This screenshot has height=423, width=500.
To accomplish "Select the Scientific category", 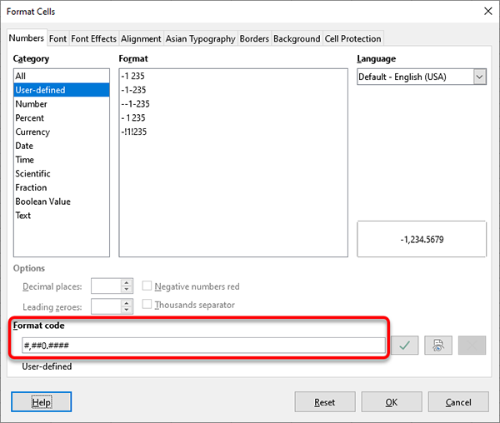I will [62, 173].
